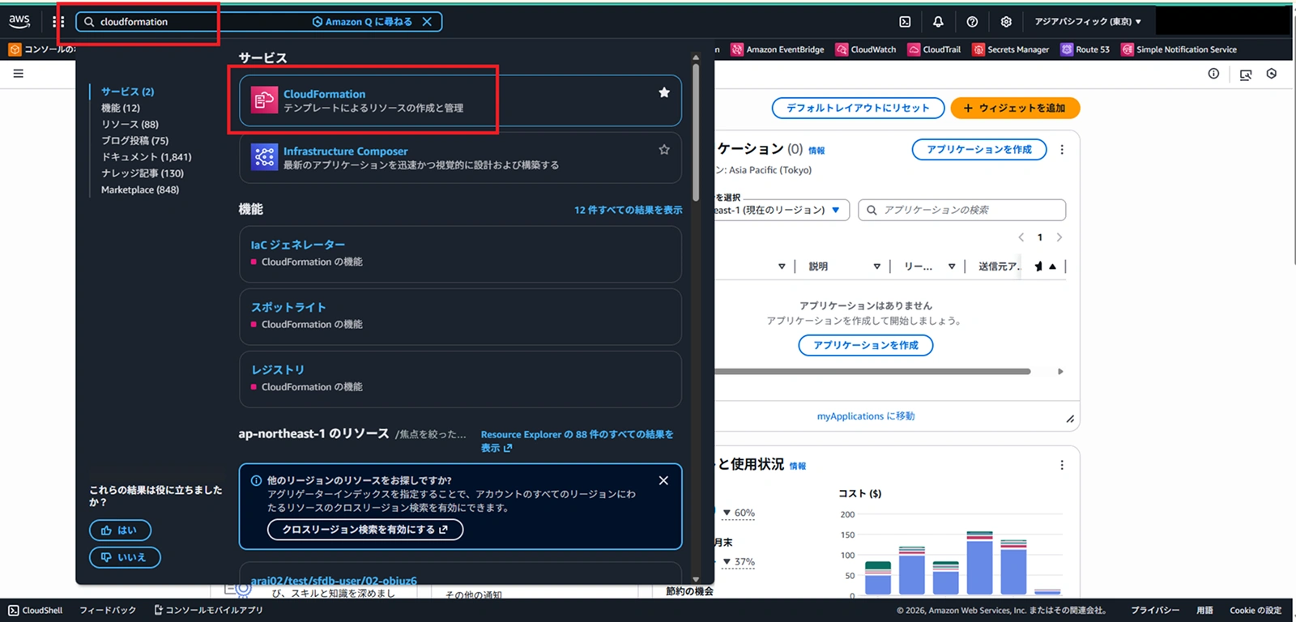Open Amazon EventBridge from favorites bar

(x=778, y=49)
